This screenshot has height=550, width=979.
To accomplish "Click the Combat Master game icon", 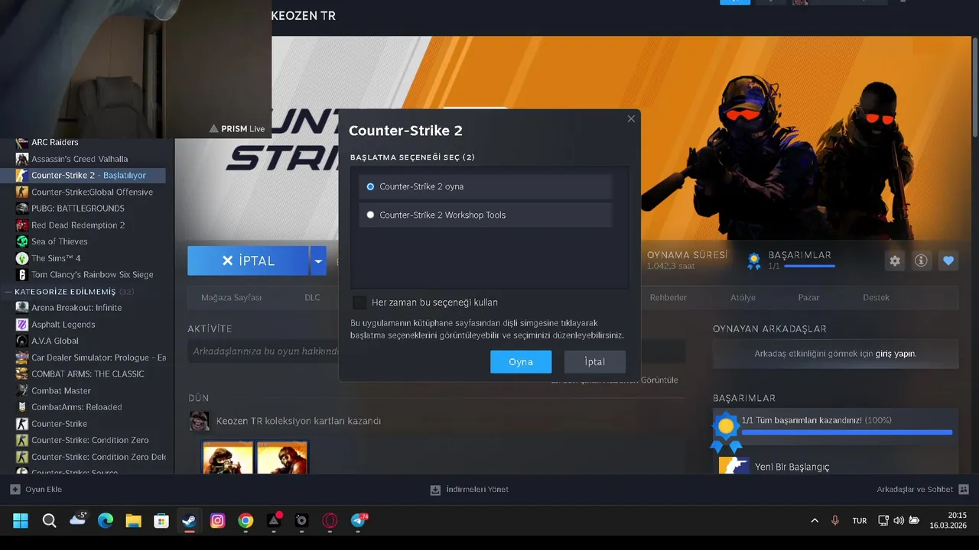I will 22,390.
